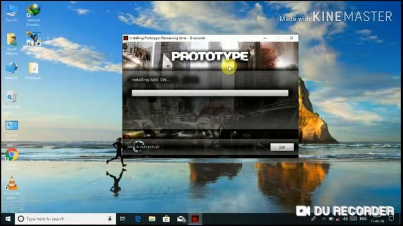Open the Windows Start menu
Viewport: 403px width, 226px height.
pos(8,219)
